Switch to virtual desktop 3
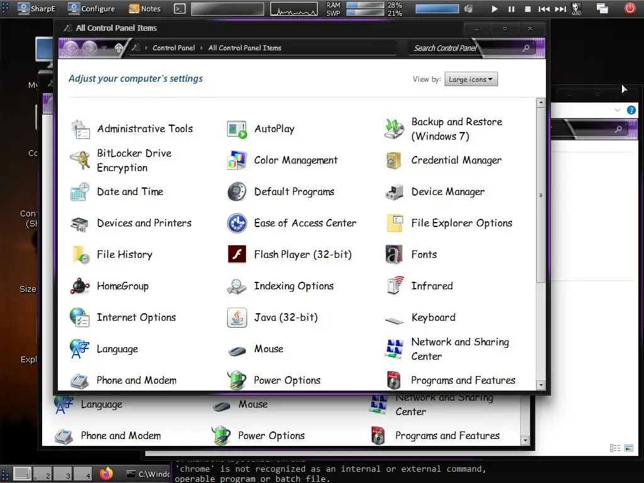Screen dimensions: 644x483 [63, 474]
